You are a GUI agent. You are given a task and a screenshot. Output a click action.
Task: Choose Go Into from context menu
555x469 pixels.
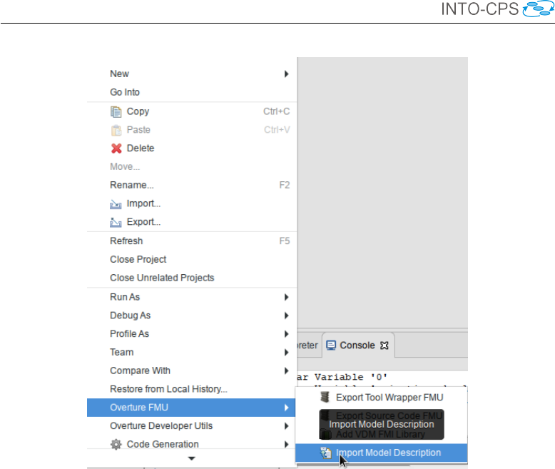[191, 92]
